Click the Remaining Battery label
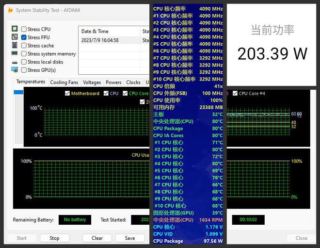The height and width of the screenshot is (248, 320). click(33, 220)
